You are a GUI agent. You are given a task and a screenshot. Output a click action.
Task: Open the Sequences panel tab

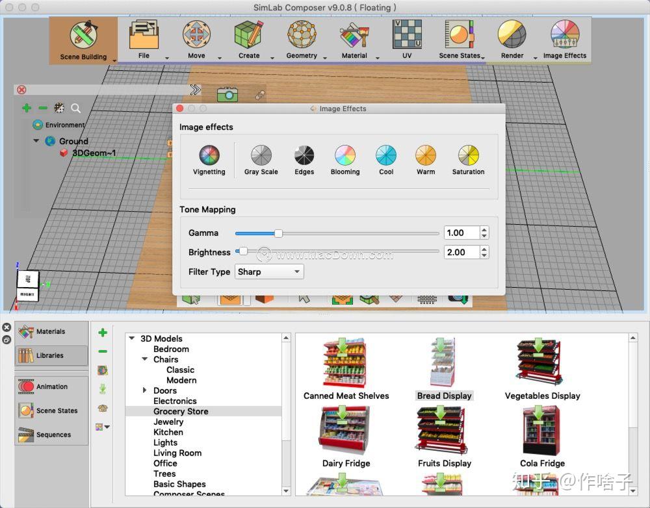click(52, 435)
